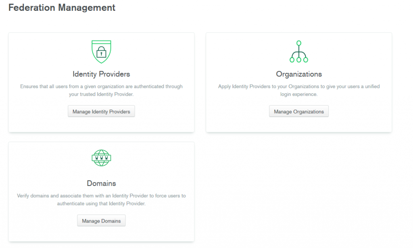The height and width of the screenshot is (248, 413).
Task: Select the Manage Domains button
Action: point(101,221)
